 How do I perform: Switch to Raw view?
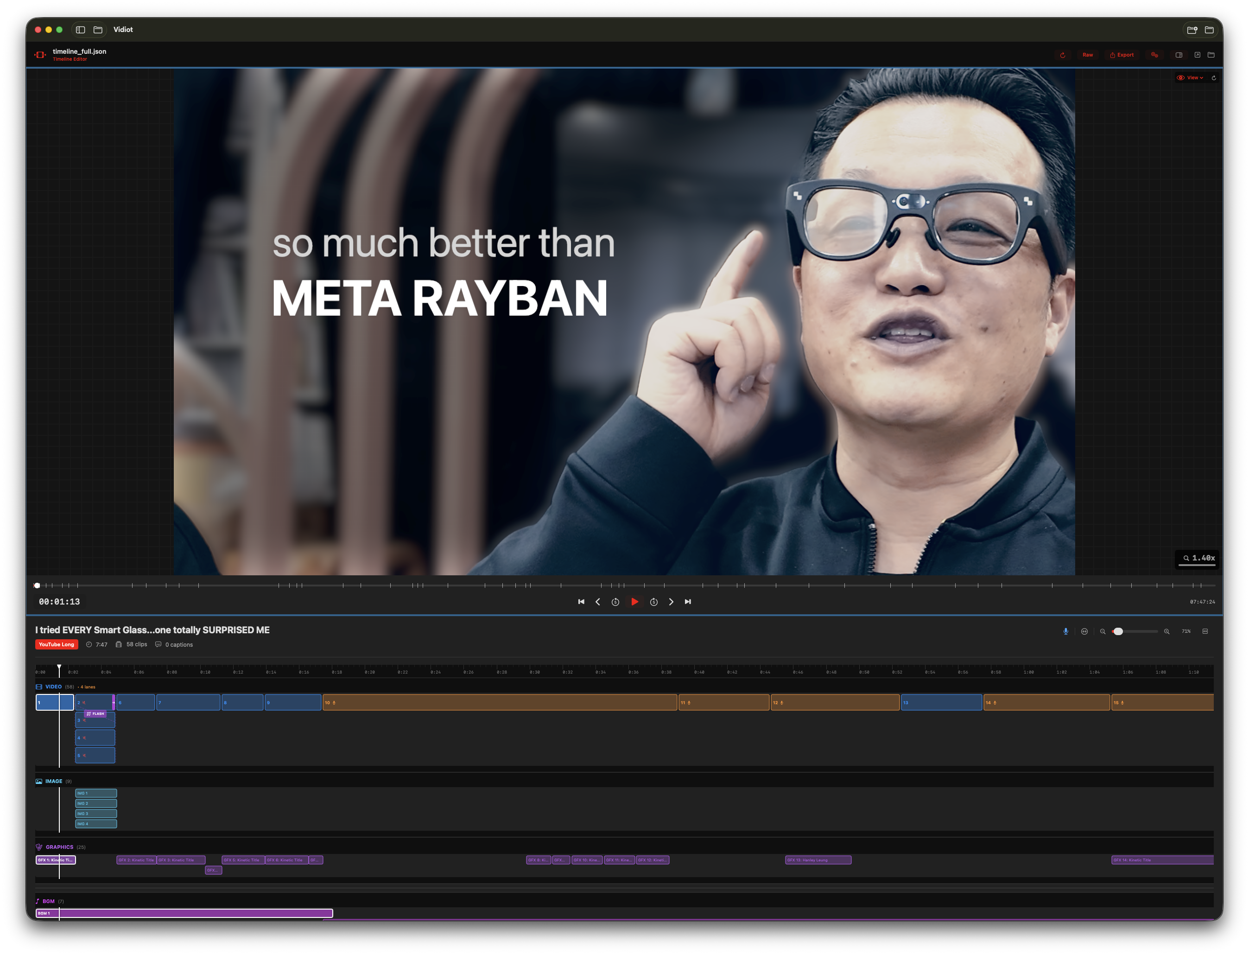pyautogui.click(x=1088, y=55)
